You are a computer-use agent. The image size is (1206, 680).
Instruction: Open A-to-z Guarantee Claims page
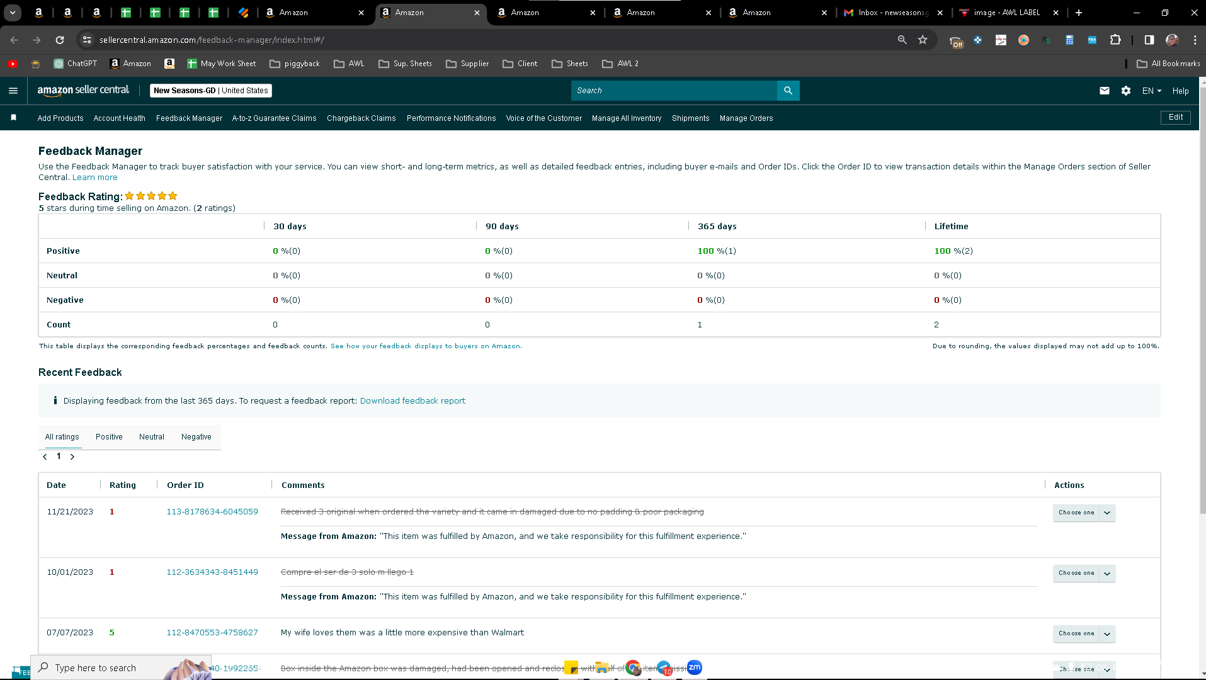tap(275, 118)
